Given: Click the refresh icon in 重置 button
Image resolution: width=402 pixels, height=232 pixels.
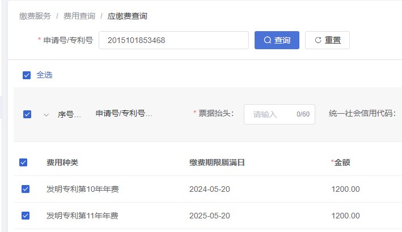Looking at the screenshot, I should tap(318, 40).
